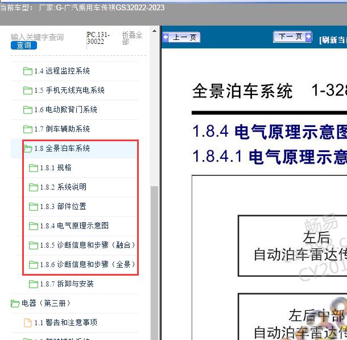Go to next page with 下一页 button

[292, 36]
